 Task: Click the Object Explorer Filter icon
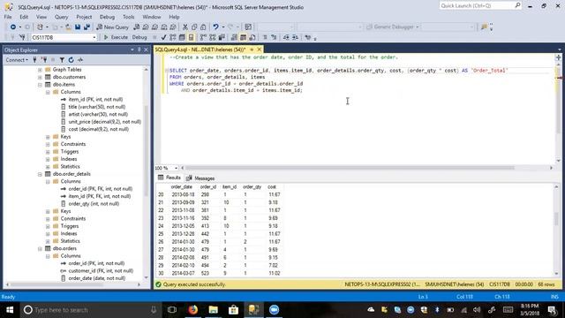pos(62,60)
